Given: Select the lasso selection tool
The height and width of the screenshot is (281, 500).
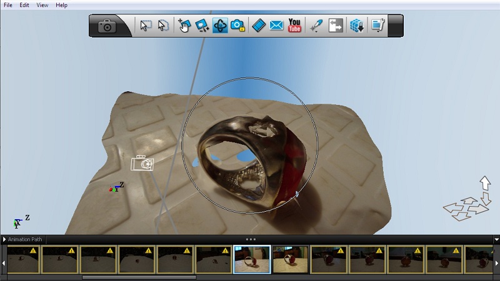Looking at the screenshot, I should click(163, 26).
